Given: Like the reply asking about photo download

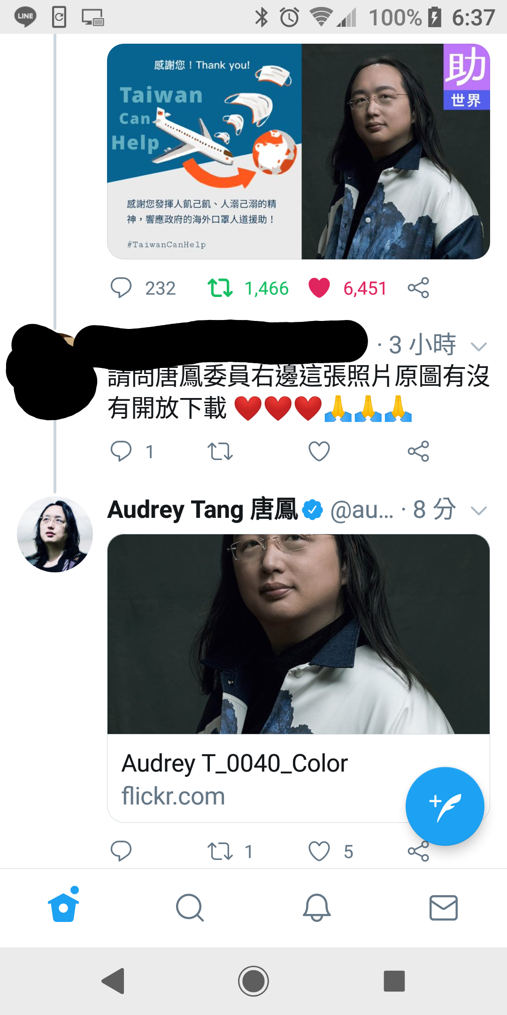Looking at the screenshot, I should coord(319,451).
